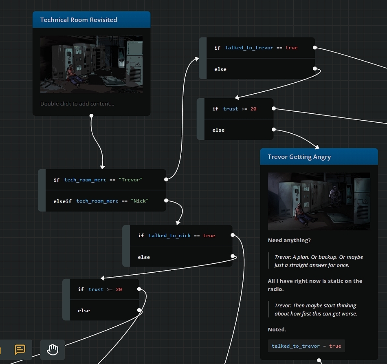Click Double click to add content placeholder

(x=77, y=104)
